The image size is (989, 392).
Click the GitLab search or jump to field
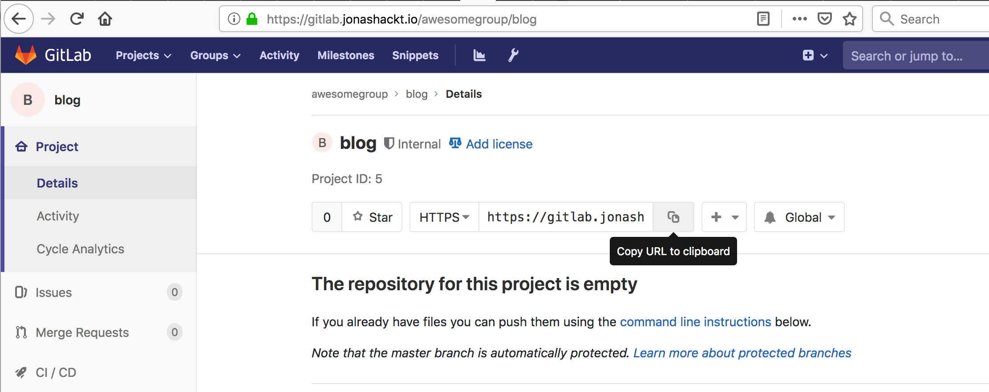(x=916, y=56)
